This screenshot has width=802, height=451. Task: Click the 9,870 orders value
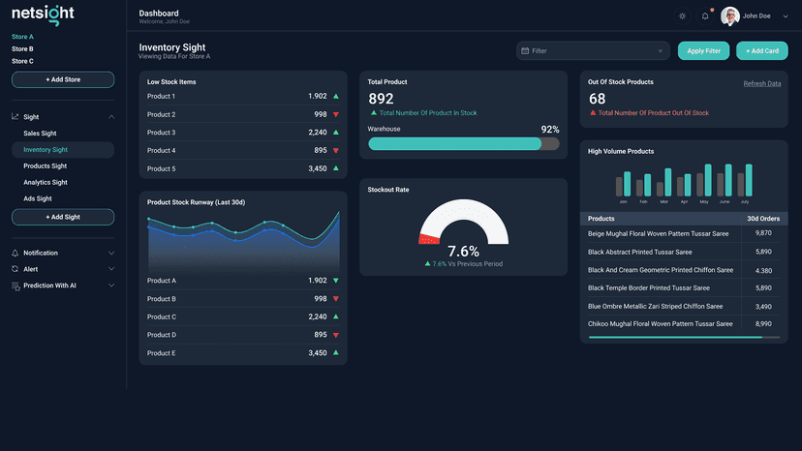(x=763, y=233)
